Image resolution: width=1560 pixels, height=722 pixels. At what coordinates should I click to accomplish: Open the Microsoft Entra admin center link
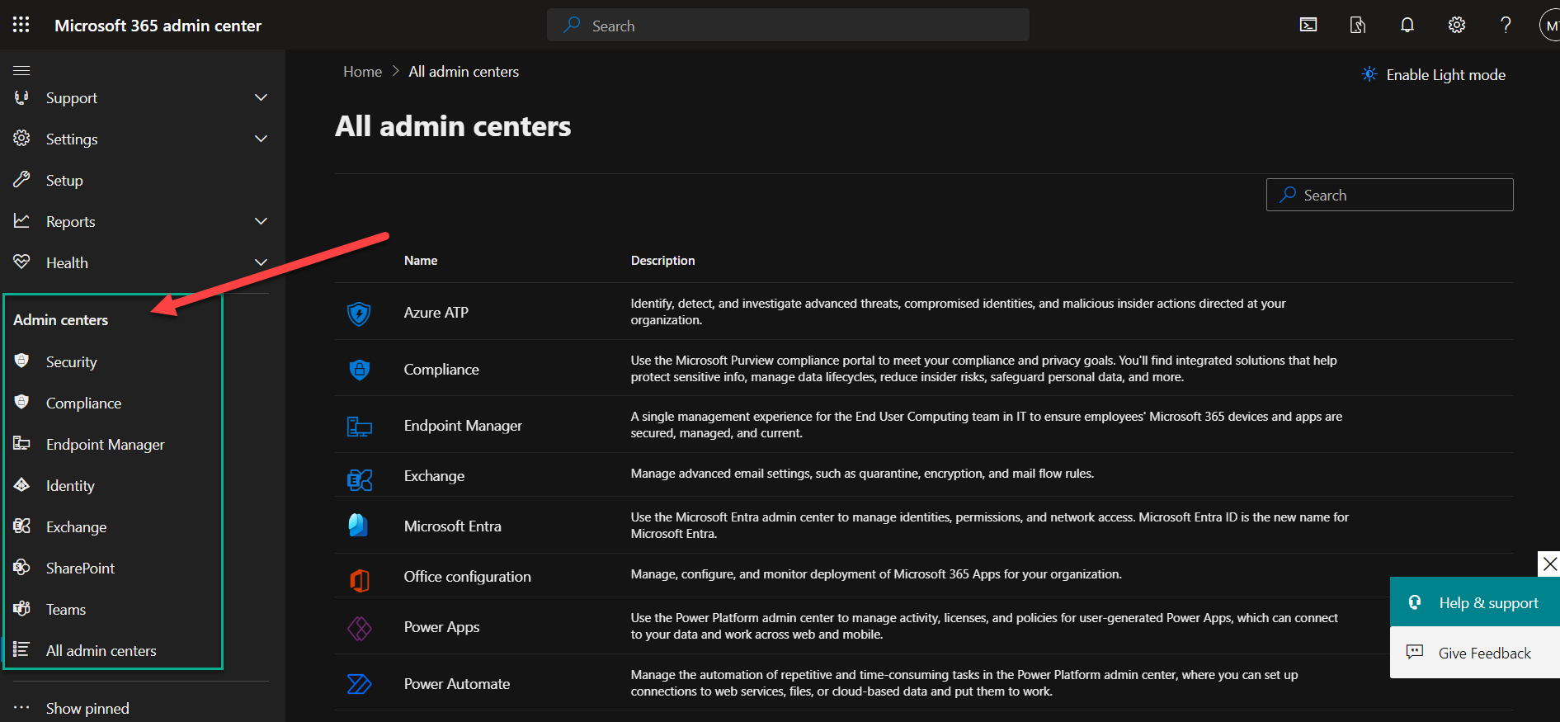tap(452, 526)
